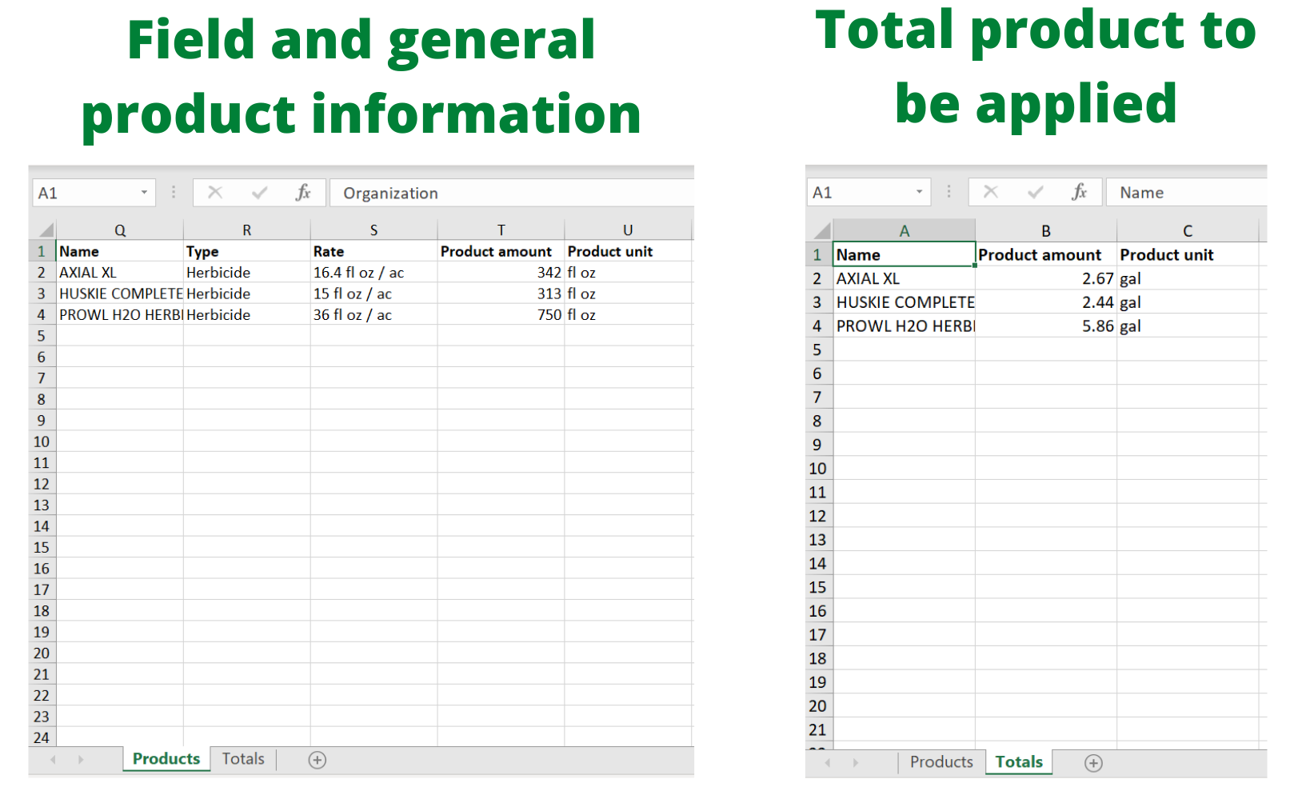Click PROWL H2O HERBI cell in left spreadsheet
Image resolution: width=1294 pixels, height=807 pixels.
120,315
